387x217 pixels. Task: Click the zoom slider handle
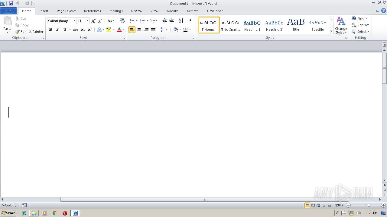369,205
